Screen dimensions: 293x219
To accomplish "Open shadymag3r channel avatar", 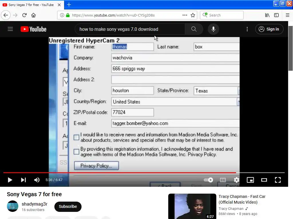I will tap(13, 206).
